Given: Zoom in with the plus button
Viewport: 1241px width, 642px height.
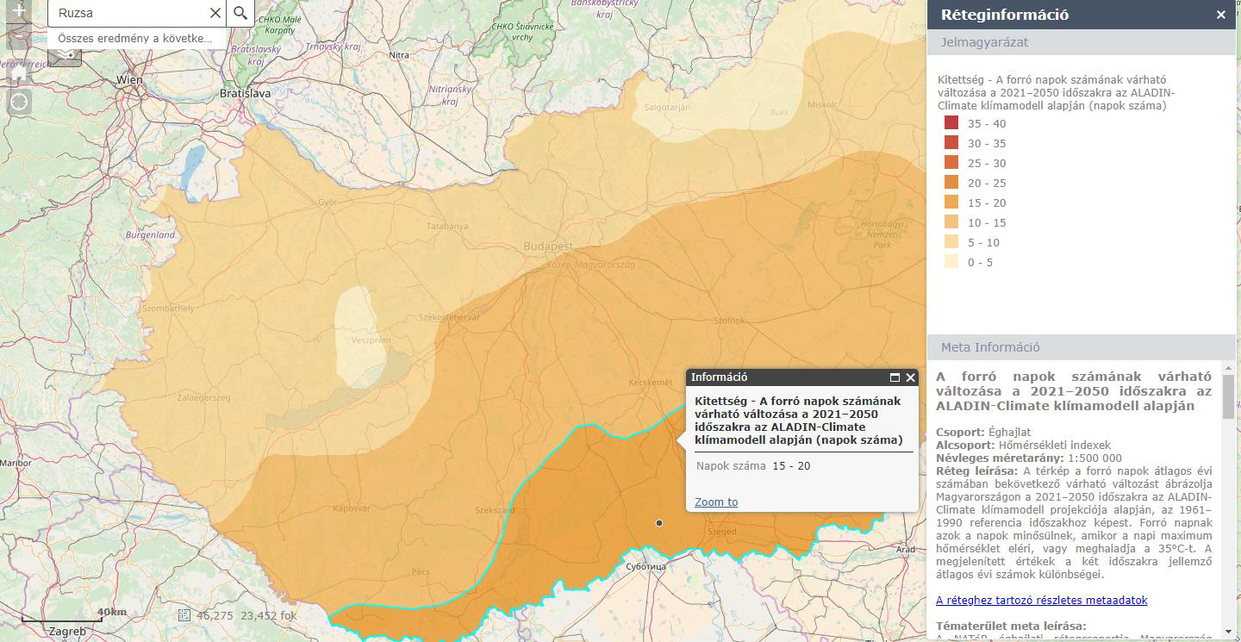Looking at the screenshot, I should [18, 12].
